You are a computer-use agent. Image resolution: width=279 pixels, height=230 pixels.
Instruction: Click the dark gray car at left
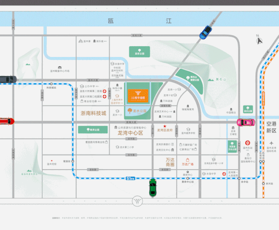tap(7, 79)
